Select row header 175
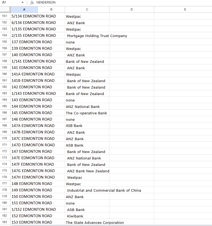The height and width of the screenshot is (226, 212). pyautogui.click(x=5, y=170)
